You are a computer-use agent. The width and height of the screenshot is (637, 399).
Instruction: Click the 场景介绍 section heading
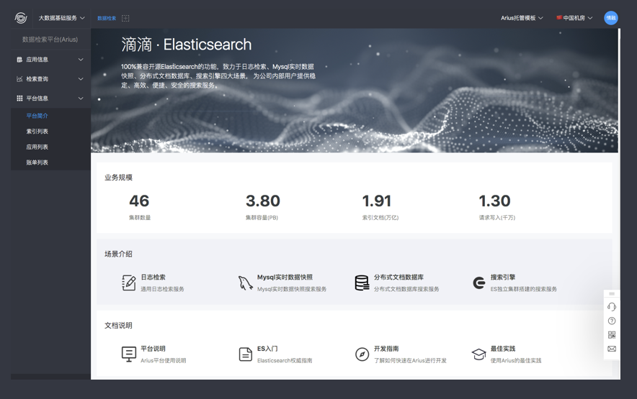click(118, 254)
